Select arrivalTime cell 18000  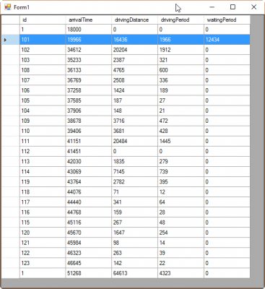click(89, 30)
